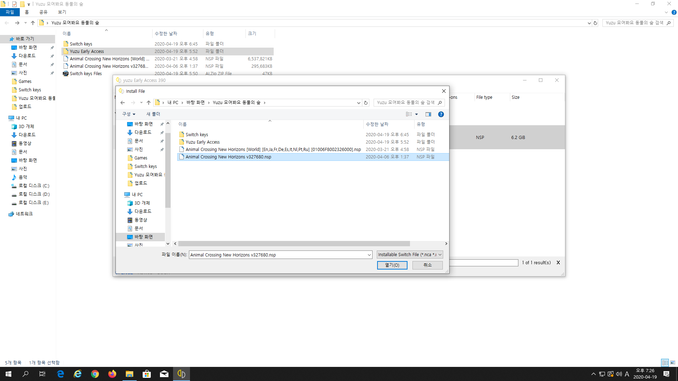Select the Yuzu Early Access folder in dialog

[203, 142]
